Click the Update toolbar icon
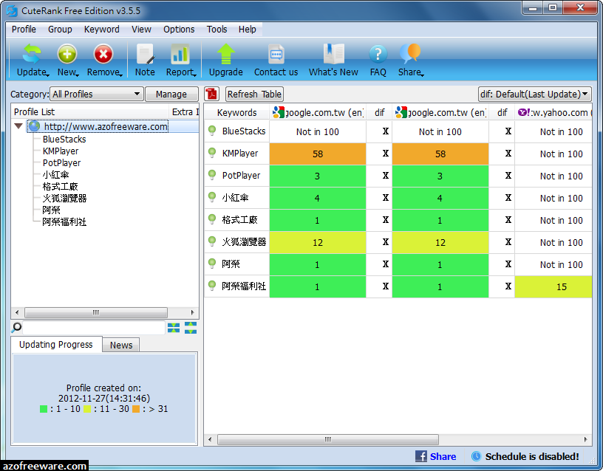This screenshot has height=471, width=603. pos(31,54)
